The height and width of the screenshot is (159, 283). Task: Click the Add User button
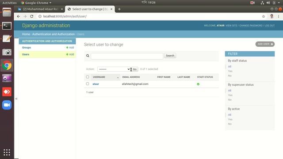click(265, 44)
